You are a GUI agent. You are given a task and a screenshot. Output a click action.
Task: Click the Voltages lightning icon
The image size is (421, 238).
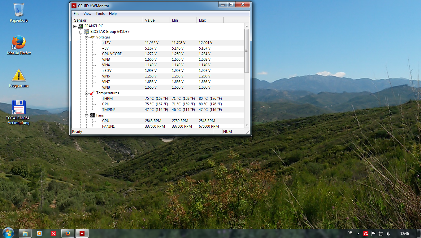point(92,37)
